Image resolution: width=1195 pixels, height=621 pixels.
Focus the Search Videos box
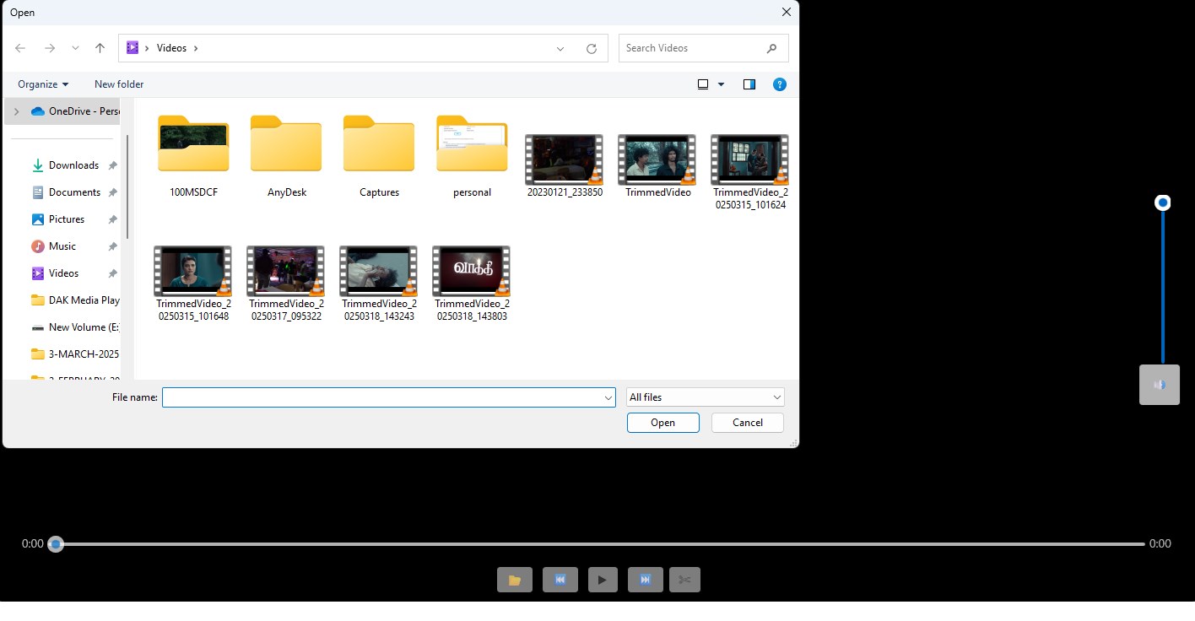704,48
